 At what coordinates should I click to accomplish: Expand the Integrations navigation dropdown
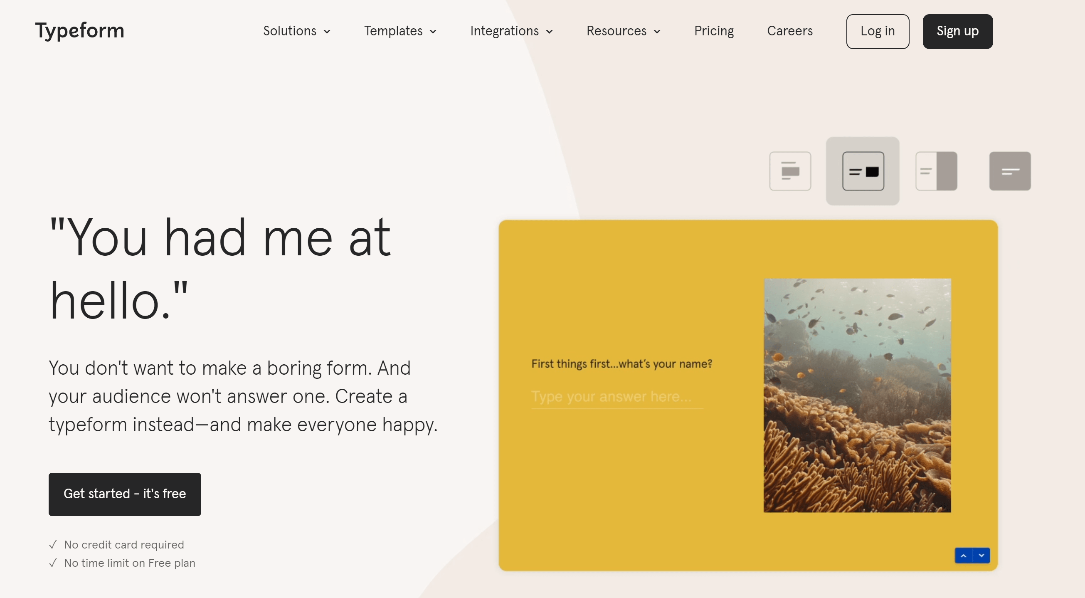511,31
